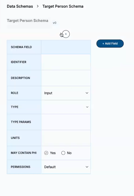Click the v0 version label

[54, 23]
